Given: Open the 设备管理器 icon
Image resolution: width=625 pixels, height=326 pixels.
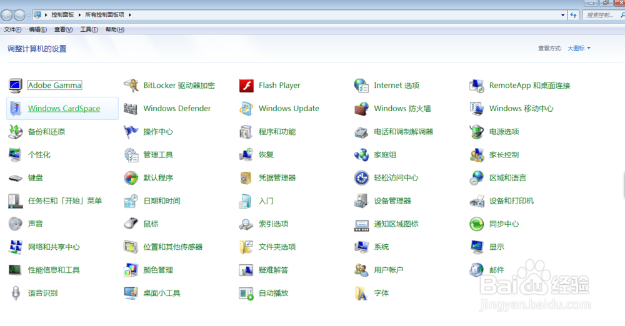Looking at the screenshot, I should point(361,201).
